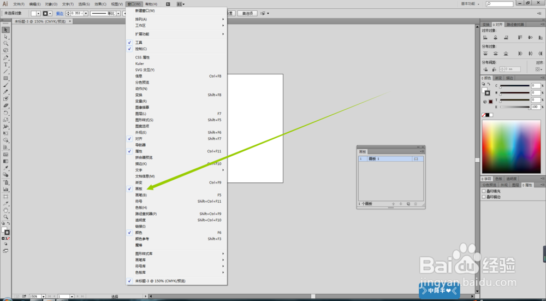
Task: Check the 叠印填充 checkbox
Action: [484, 191]
